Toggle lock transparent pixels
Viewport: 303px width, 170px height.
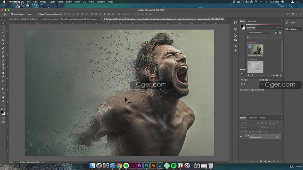tap(246, 132)
